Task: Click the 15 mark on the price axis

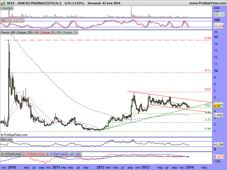Action: [x=216, y=37]
